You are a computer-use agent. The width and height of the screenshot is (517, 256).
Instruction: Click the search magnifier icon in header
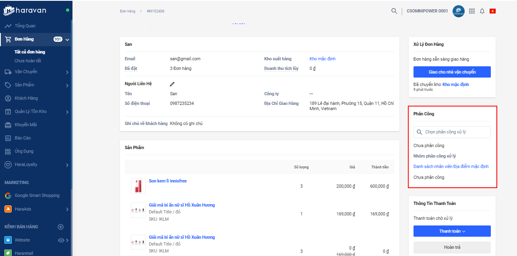click(x=394, y=11)
